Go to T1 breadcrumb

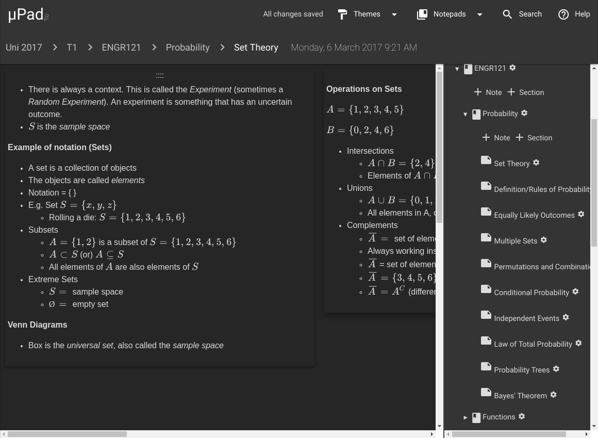[72, 47]
